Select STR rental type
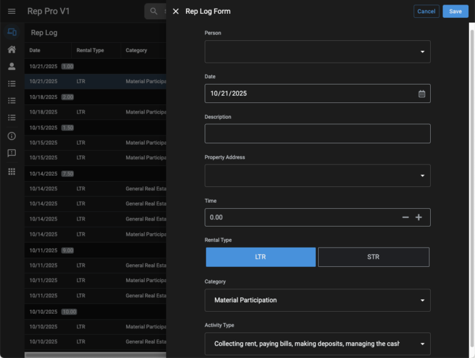Image resolution: width=475 pixels, height=358 pixels. coord(373,257)
